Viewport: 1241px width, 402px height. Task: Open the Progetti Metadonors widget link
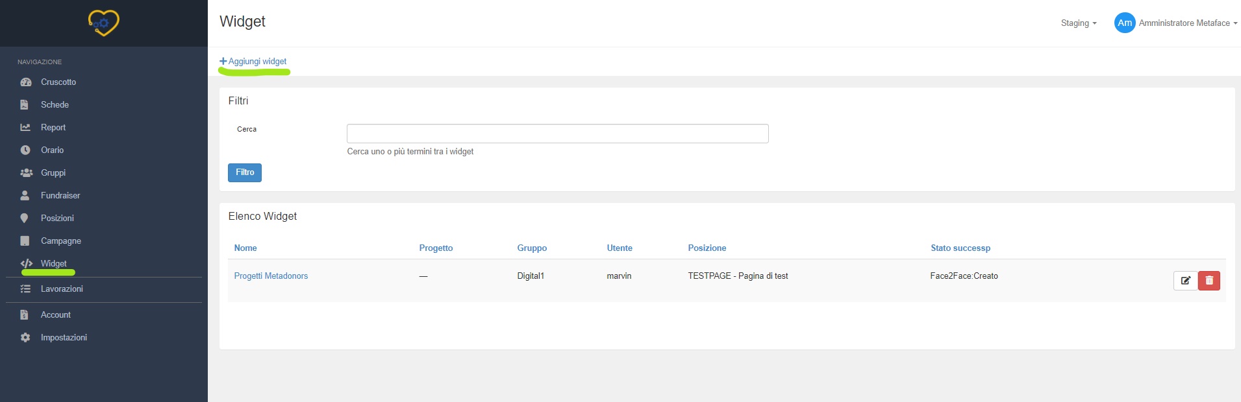coord(271,276)
